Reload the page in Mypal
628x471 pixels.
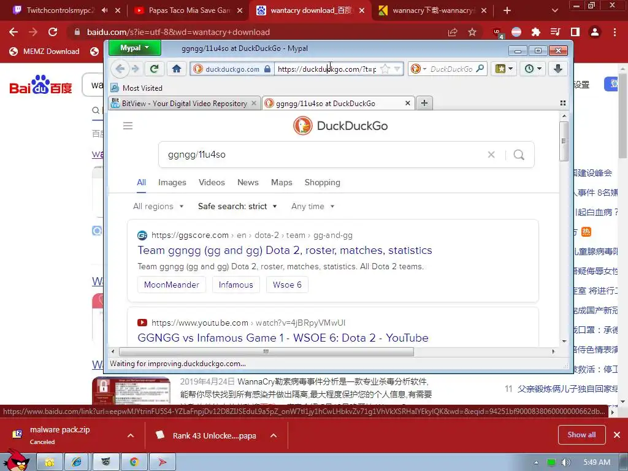154,69
